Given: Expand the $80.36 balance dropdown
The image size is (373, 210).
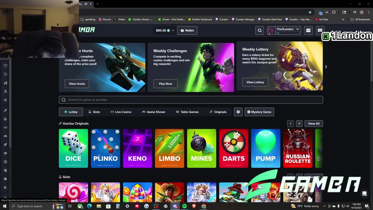Looking at the screenshot, I should point(173,30).
